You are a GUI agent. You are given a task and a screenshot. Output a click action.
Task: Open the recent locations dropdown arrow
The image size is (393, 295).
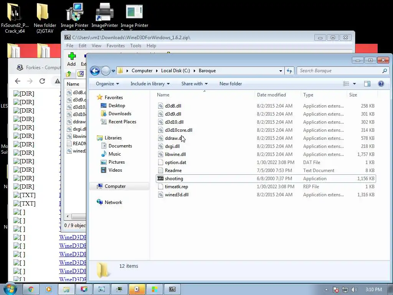click(x=113, y=71)
